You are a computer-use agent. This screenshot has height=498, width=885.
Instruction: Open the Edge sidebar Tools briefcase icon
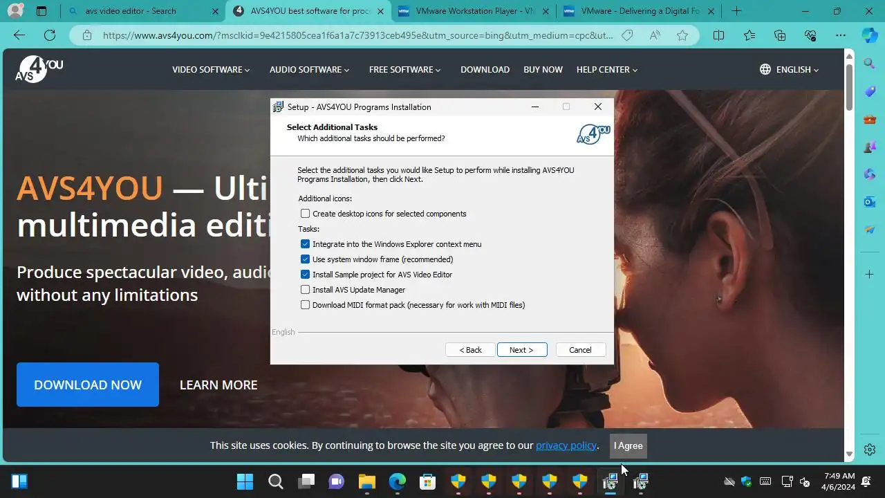(x=870, y=119)
